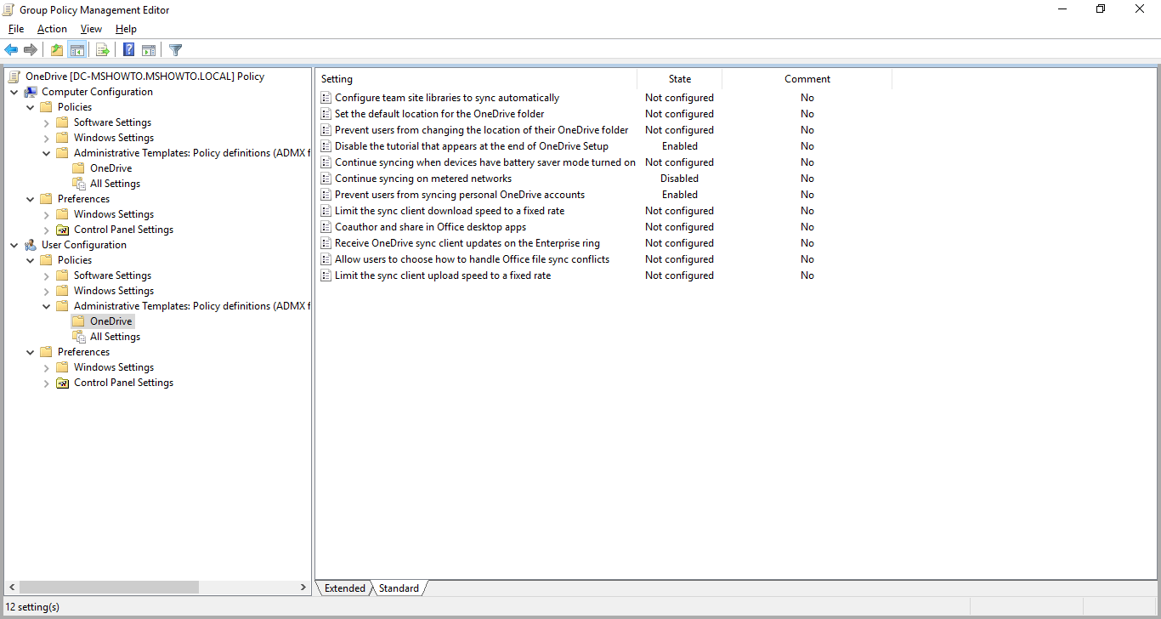This screenshot has height=619, width=1161.
Task: Click the icon beside 'Receive OneDrive sync client updates'
Action: (x=326, y=243)
